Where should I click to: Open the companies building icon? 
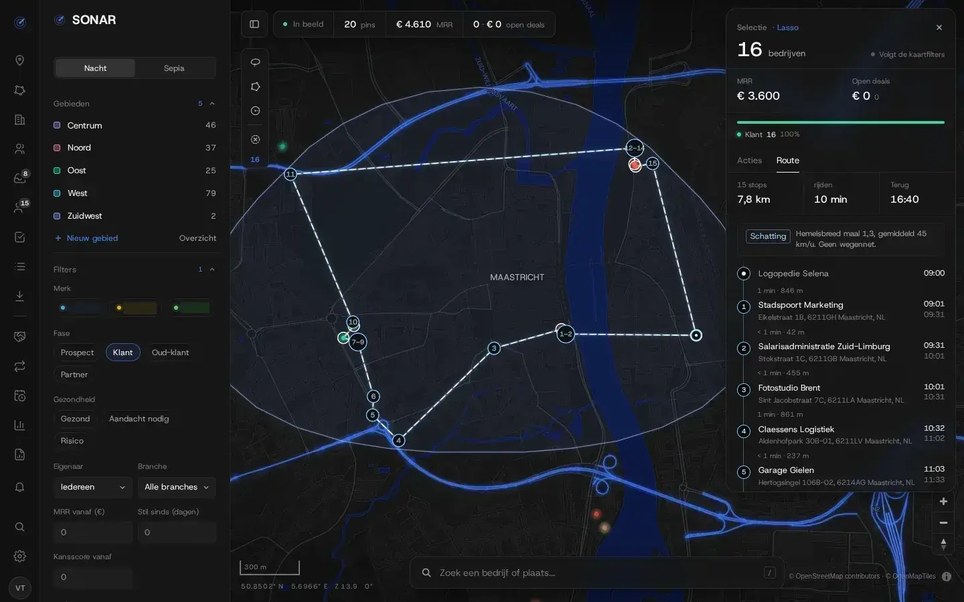[20, 120]
